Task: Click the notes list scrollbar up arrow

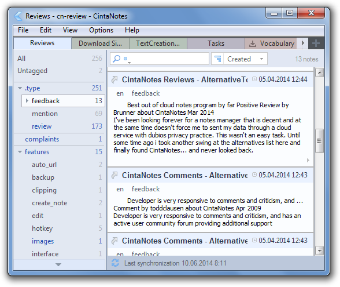Action: (x=319, y=72)
